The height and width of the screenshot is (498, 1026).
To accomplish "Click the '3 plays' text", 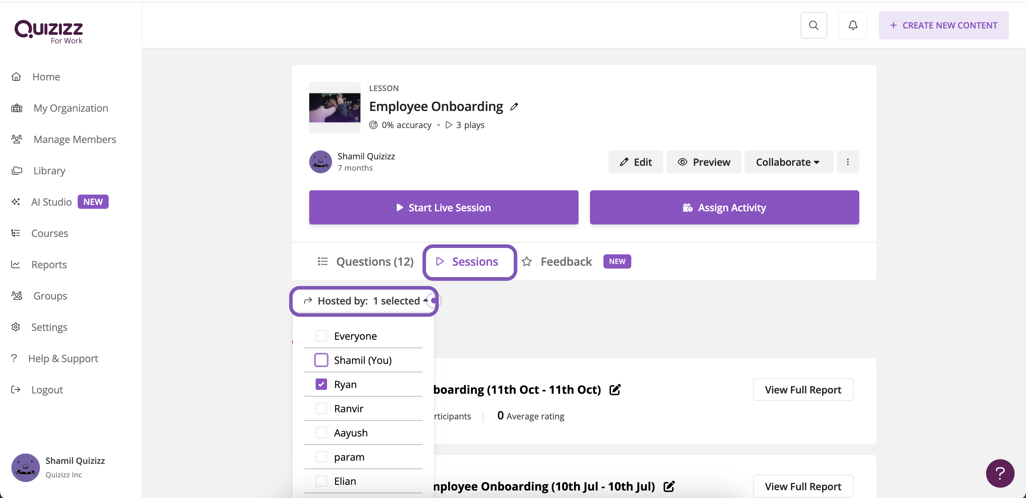I will [470, 125].
